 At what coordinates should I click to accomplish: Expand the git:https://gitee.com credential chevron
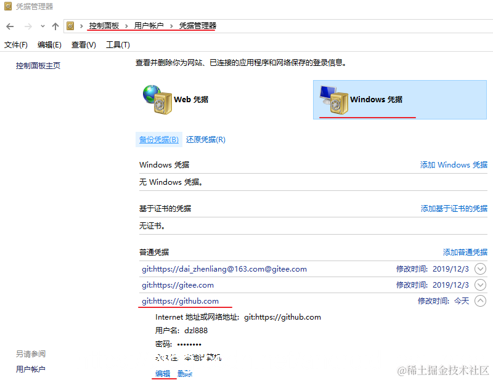pos(480,285)
